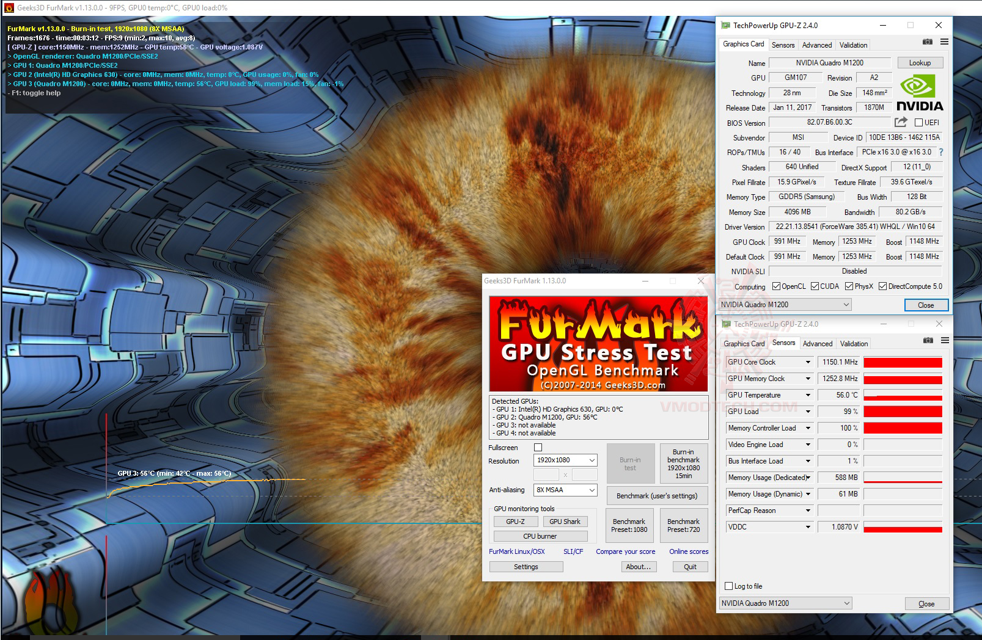Click the GPU Load red bar indicator
The width and height of the screenshot is (982, 640).
903,411
